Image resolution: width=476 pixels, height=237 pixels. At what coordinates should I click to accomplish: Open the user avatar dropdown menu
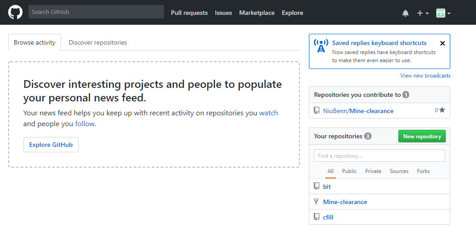tap(443, 13)
